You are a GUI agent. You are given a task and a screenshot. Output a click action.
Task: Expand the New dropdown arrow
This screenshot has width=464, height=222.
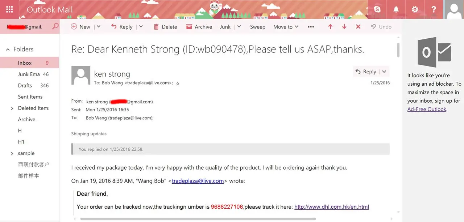[99, 27]
